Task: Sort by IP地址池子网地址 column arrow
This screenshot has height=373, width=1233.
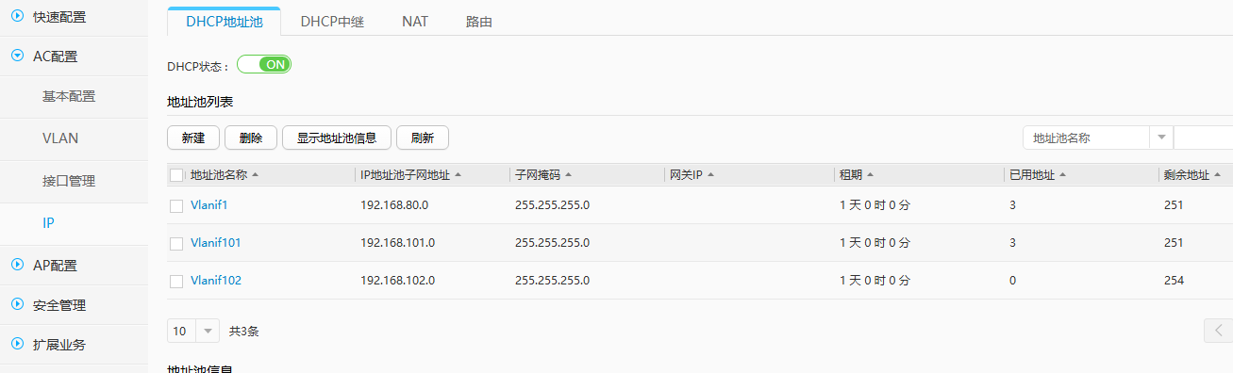Action: (x=458, y=175)
